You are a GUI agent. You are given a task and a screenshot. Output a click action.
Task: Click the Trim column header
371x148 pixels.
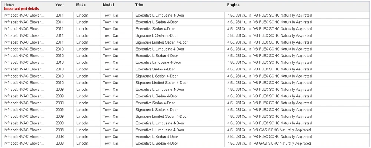tap(139, 5)
